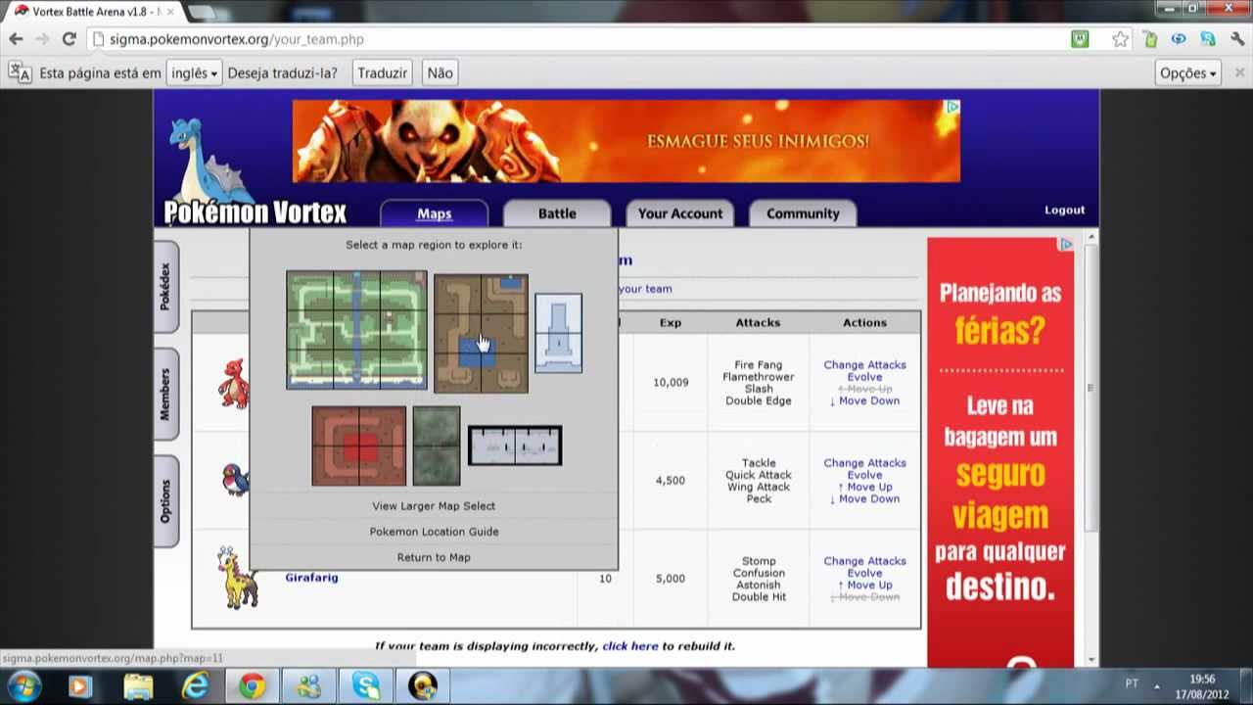Screen dimensions: 1253x705
Task: Click Change Attacks for Charmeleon row
Action: point(864,365)
